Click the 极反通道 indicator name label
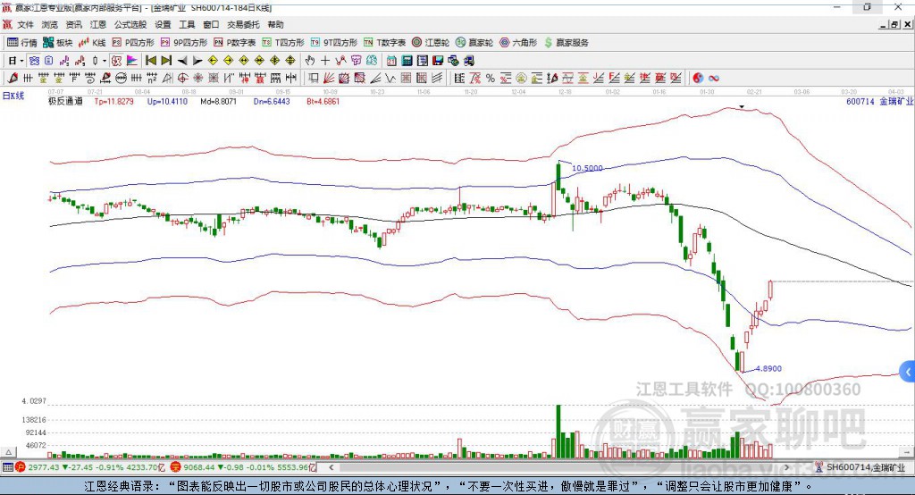The image size is (915, 495). pos(65,102)
